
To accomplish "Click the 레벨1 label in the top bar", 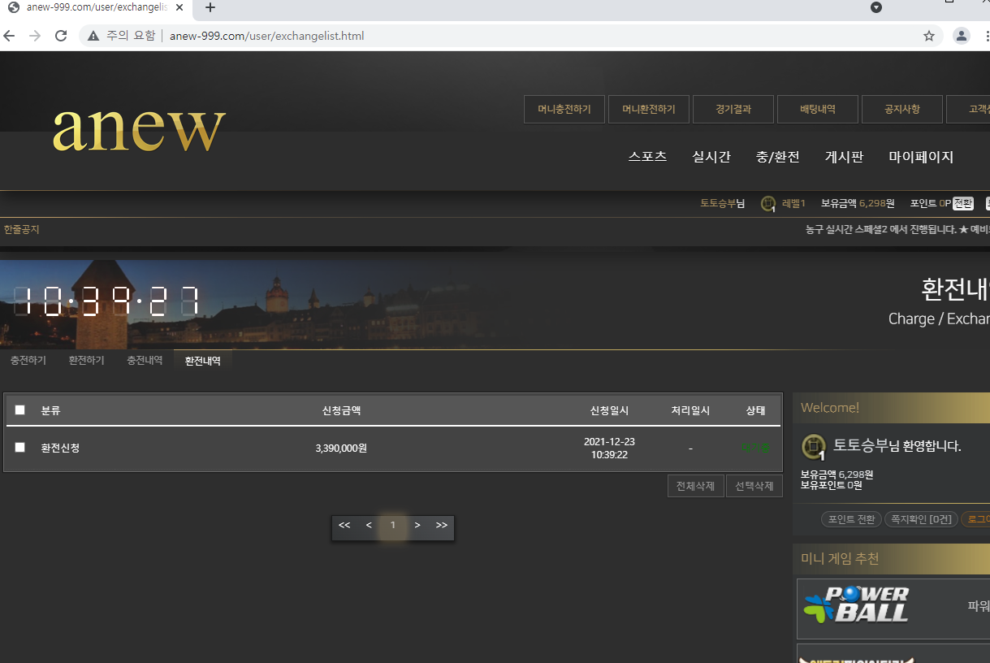I will 793,203.
